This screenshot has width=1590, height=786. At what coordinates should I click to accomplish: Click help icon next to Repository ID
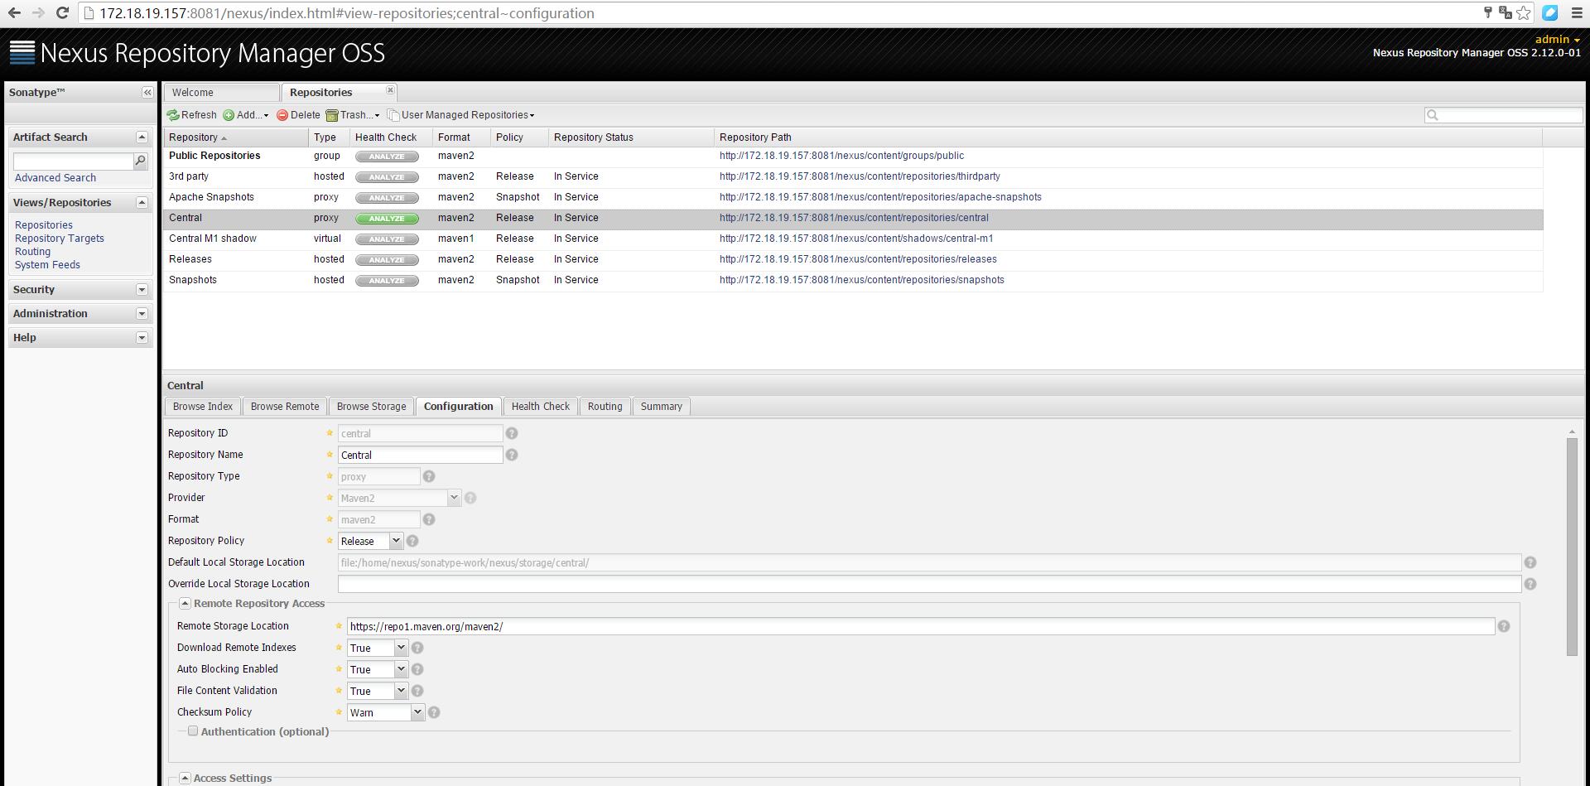[512, 433]
